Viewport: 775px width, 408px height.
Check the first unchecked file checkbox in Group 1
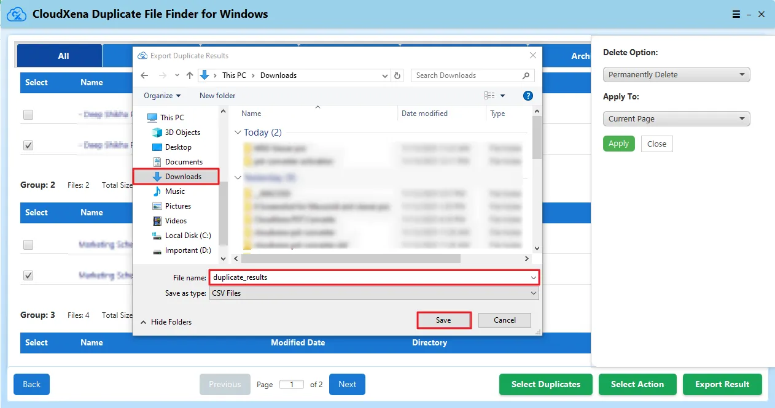click(28, 115)
